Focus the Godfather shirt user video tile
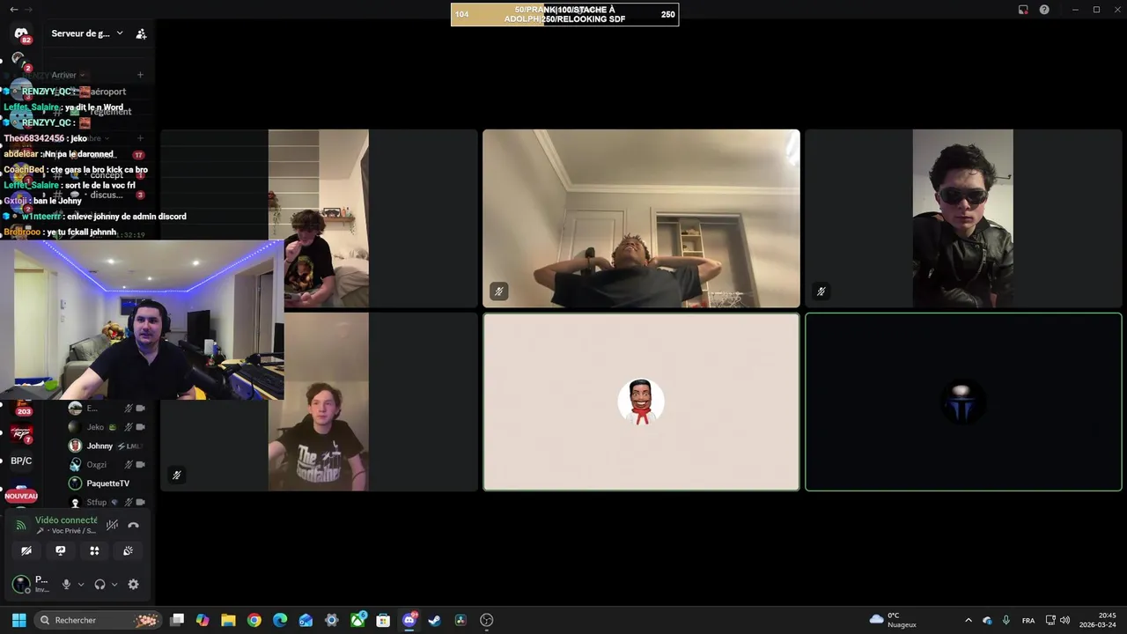1127x634 pixels. (x=319, y=402)
